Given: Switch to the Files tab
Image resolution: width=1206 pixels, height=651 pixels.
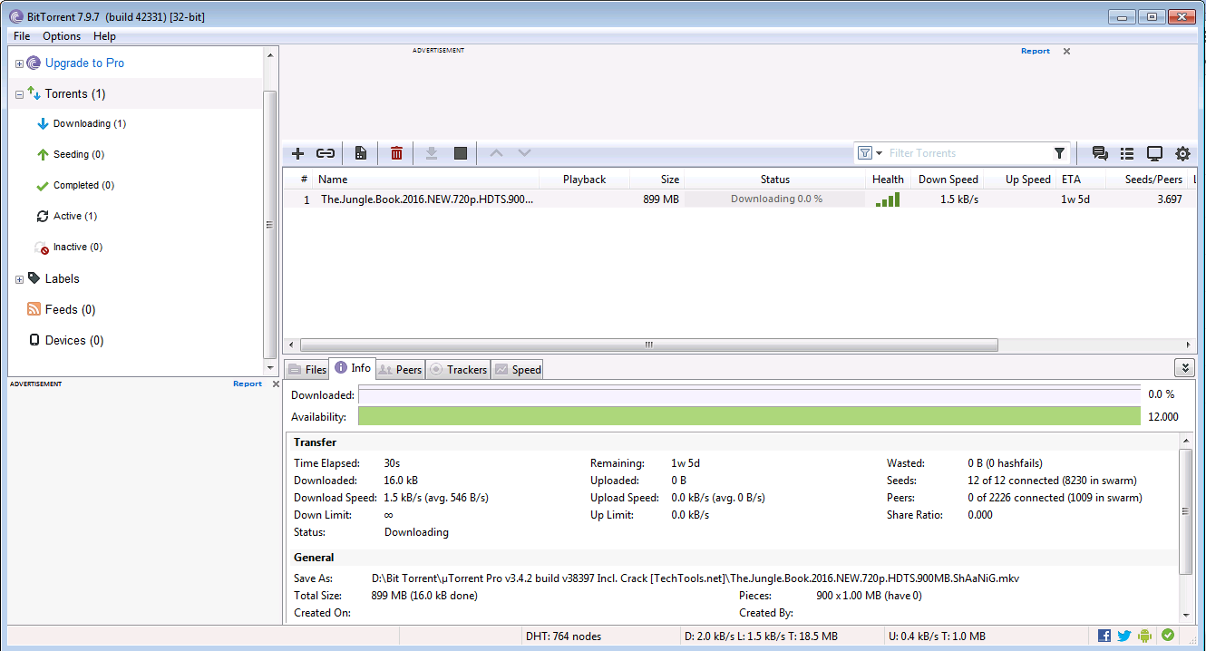Looking at the screenshot, I should pyautogui.click(x=306, y=369).
